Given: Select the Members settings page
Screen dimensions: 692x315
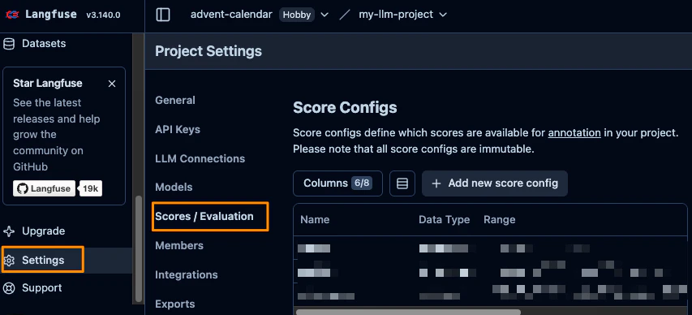Looking at the screenshot, I should [x=179, y=246].
